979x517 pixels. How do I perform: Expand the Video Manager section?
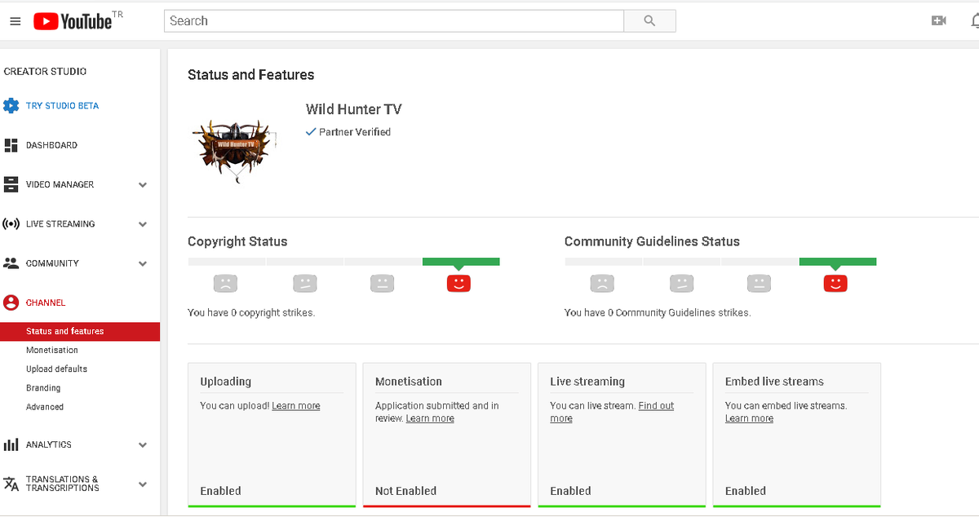143,185
